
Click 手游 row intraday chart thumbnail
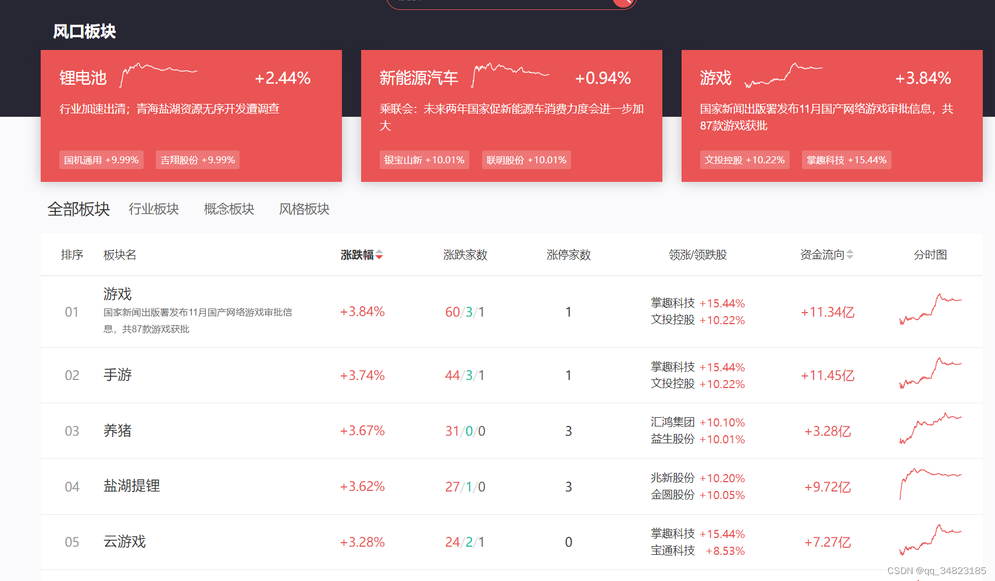click(930, 373)
